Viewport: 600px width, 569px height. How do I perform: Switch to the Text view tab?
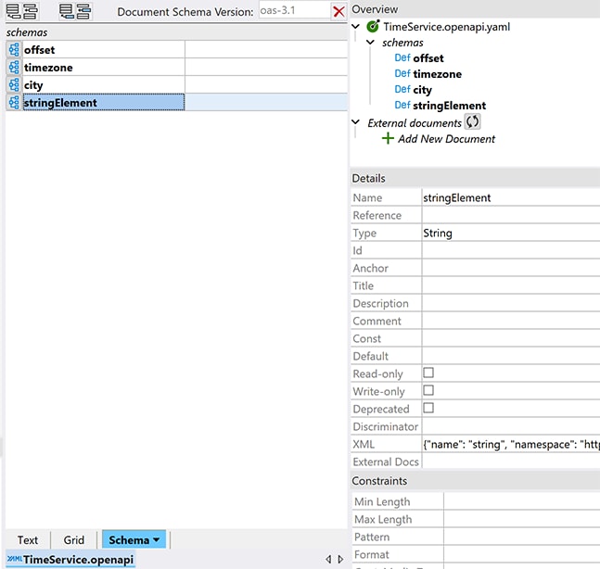coord(28,540)
